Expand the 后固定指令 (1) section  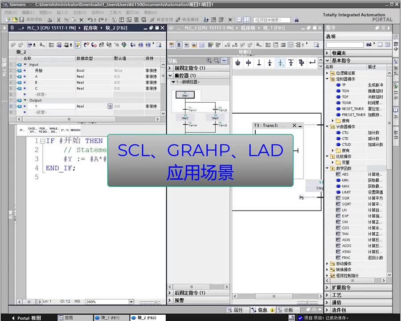[x=170, y=292]
